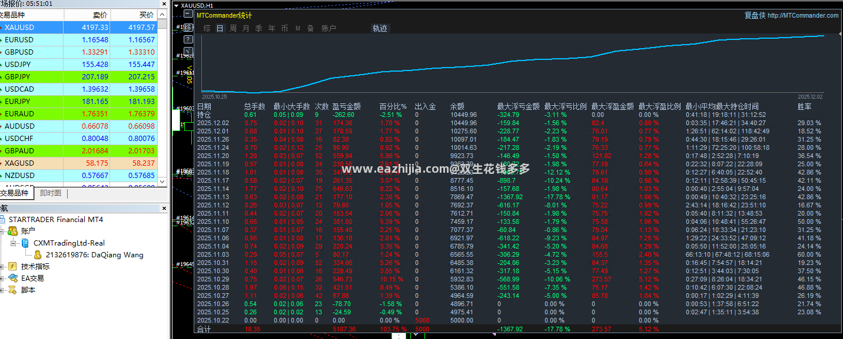Click the 合计 total row label
This screenshot has width=843, height=339.
[204, 329]
